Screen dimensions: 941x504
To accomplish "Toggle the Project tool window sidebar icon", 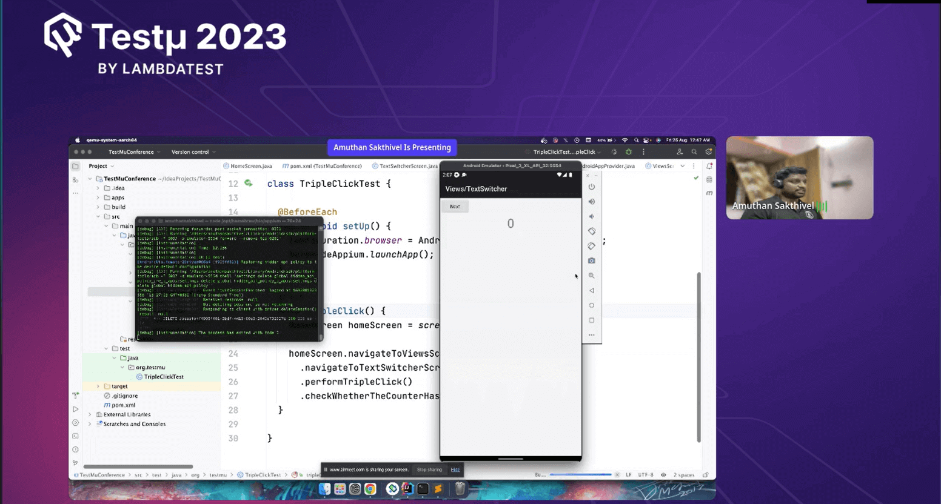I will coord(75,165).
